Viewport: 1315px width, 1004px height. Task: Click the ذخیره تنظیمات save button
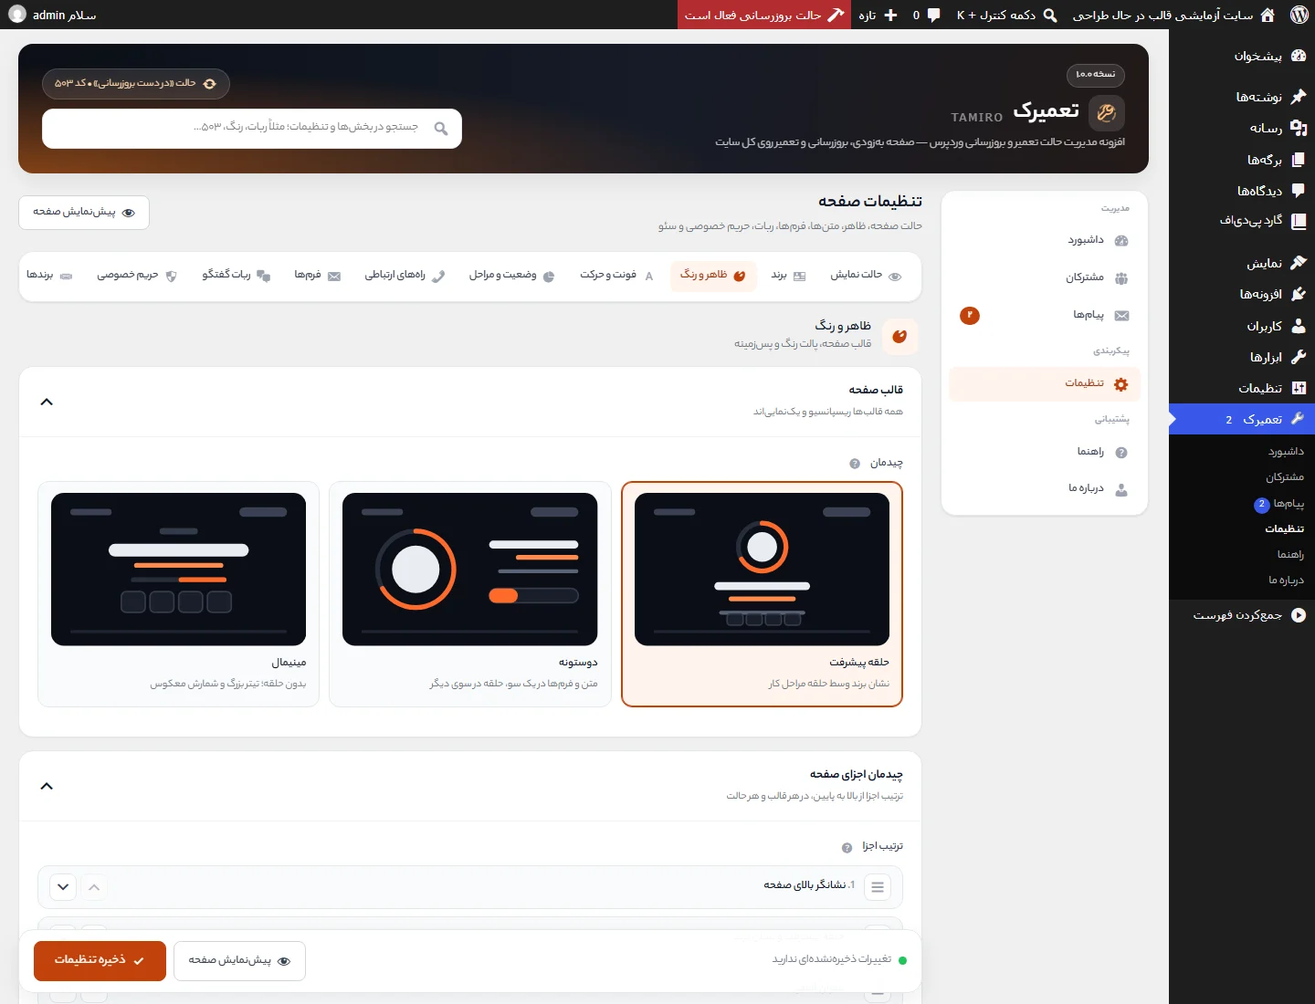pyautogui.click(x=100, y=961)
